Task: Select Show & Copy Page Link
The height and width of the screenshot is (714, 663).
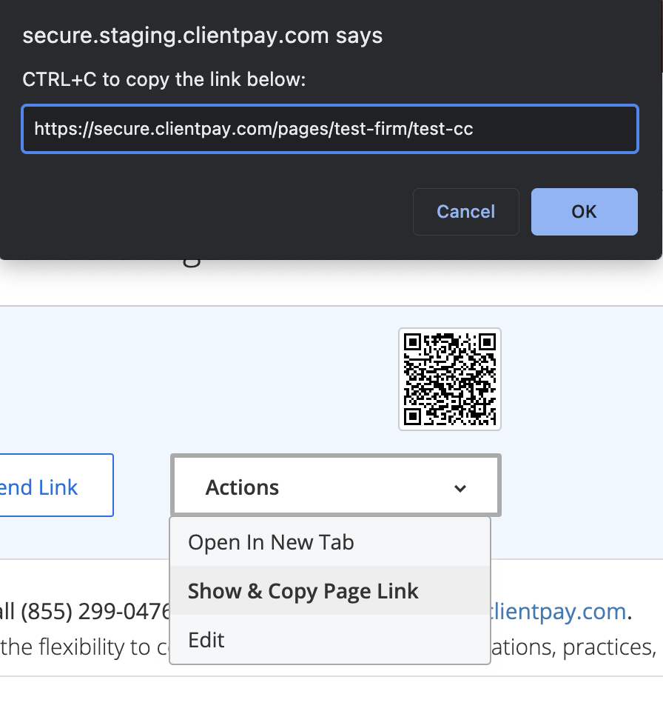Action: point(330,591)
